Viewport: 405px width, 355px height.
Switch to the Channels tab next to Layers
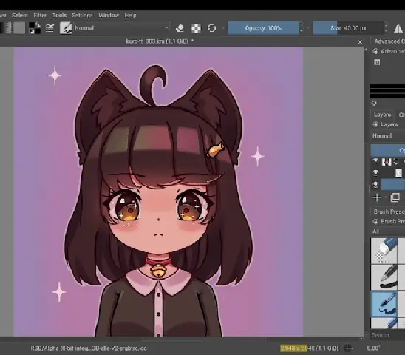coord(401,115)
